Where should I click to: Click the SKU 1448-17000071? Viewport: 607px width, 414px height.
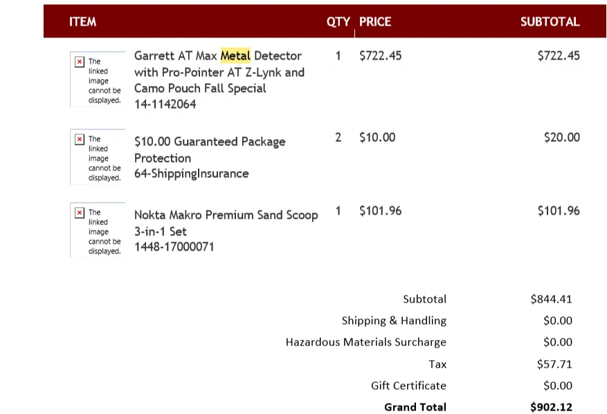click(x=174, y=246)
